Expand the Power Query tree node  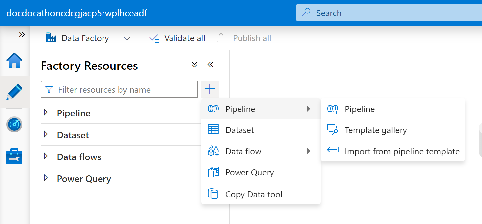point(46,178)
